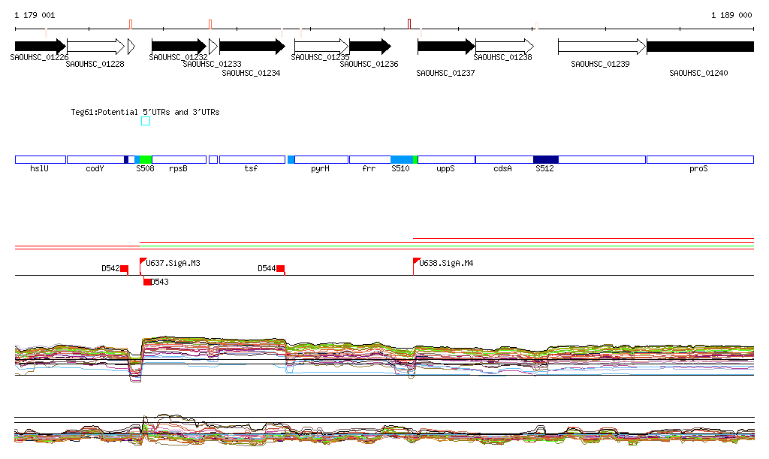Image resolution: width=769 pixels, height=459 pixels.
Task: Select the dark blue S512 segment
Action: pos(545,159)
